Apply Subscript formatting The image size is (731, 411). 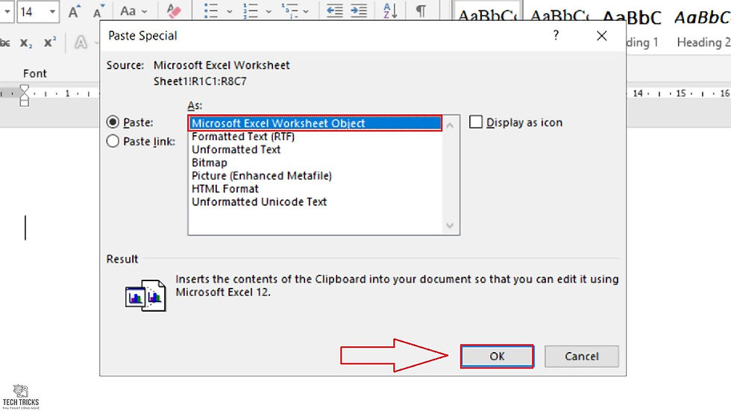coord(26,43)
